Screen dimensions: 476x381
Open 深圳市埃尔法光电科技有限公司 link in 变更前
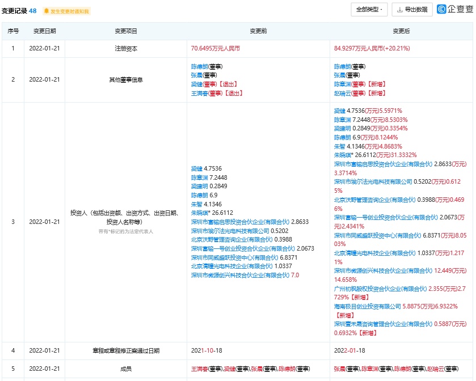coord(230,231)
